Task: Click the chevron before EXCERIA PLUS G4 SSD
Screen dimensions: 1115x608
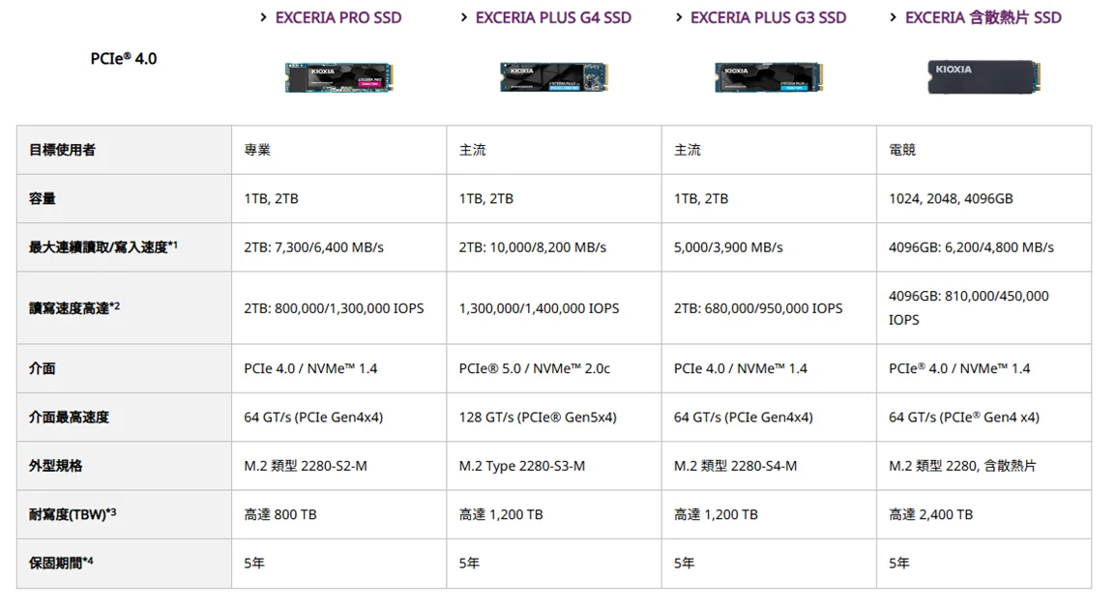Action: [x=463, y=17]
